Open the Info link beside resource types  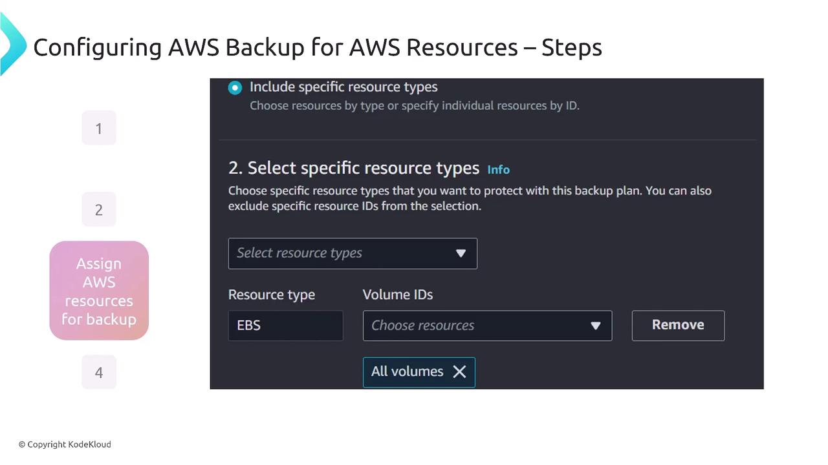(498, 169)
